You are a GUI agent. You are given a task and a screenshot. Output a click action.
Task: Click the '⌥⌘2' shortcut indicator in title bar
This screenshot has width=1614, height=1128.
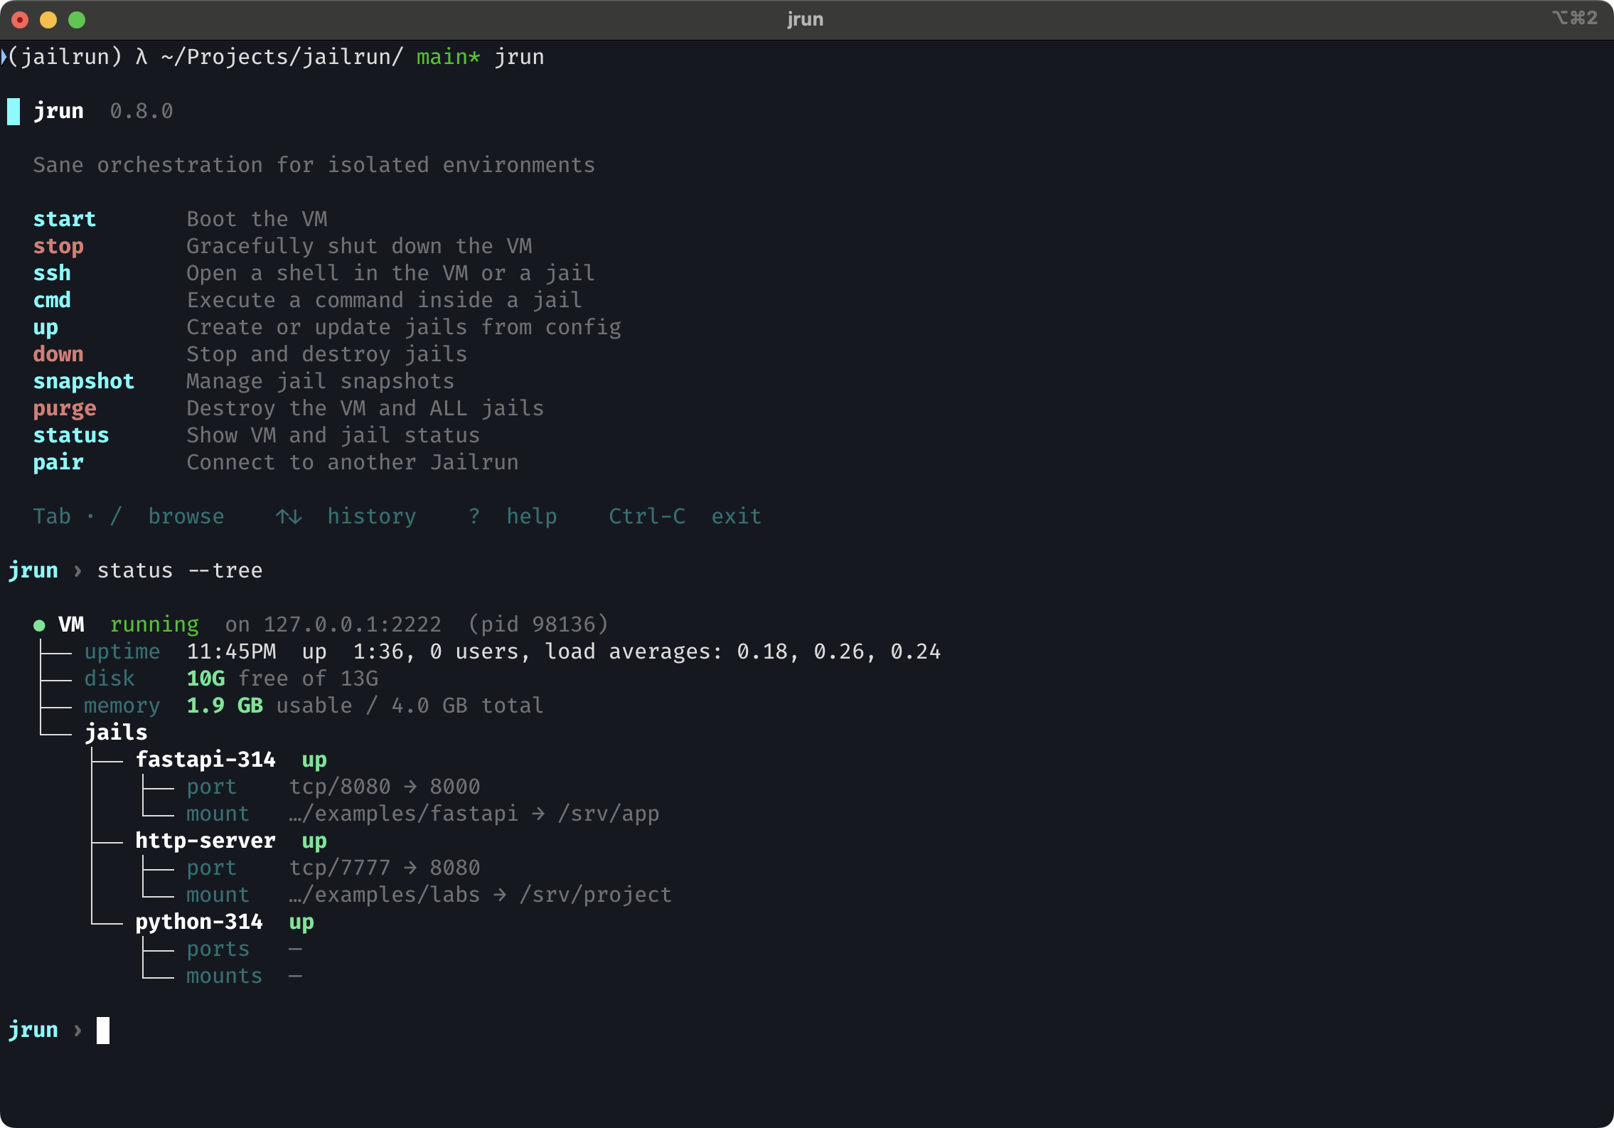[1575, 18]
